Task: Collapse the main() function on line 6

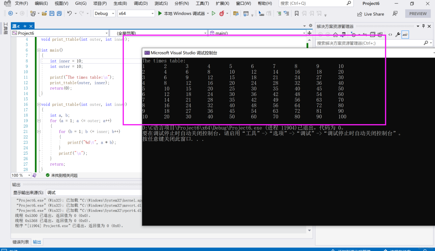Action: (39, 50)
